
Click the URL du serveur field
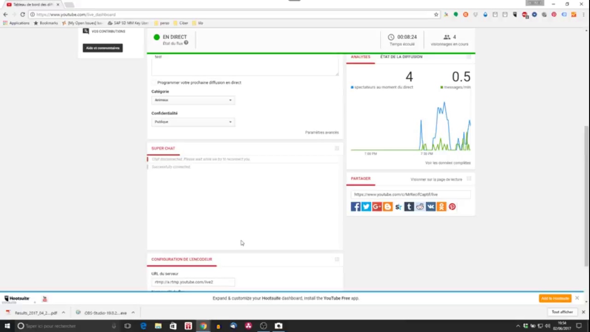tap(193, 282)
